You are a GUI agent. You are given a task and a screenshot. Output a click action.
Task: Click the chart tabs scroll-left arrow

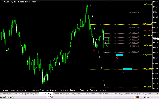coord(155,94)
